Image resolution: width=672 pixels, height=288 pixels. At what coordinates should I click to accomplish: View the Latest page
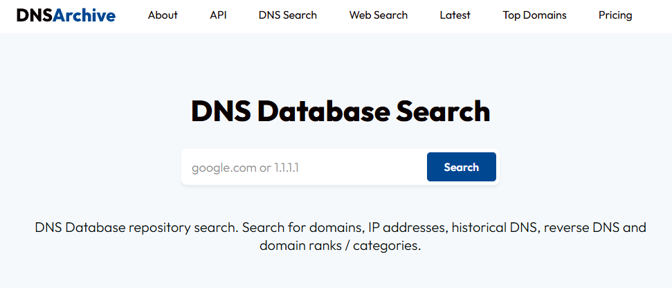[x=455, y=15]
